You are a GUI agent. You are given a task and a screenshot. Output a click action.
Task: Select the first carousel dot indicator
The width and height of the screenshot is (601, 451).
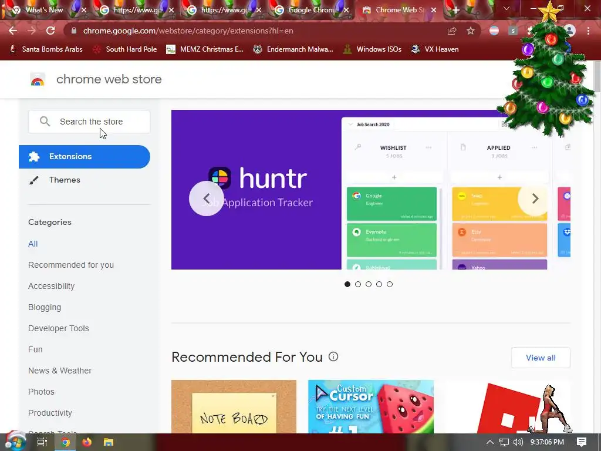click(x=347, y=284)
